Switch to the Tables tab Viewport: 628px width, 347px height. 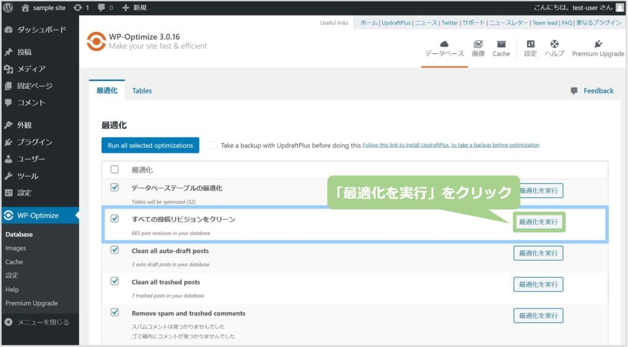(x=142, y=91)
